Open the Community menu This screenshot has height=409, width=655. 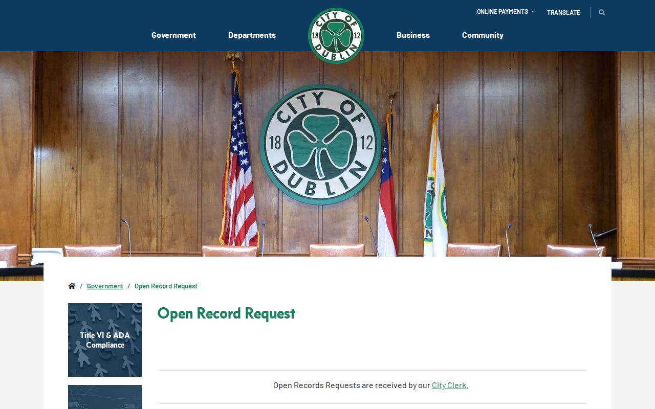[483, 35]
